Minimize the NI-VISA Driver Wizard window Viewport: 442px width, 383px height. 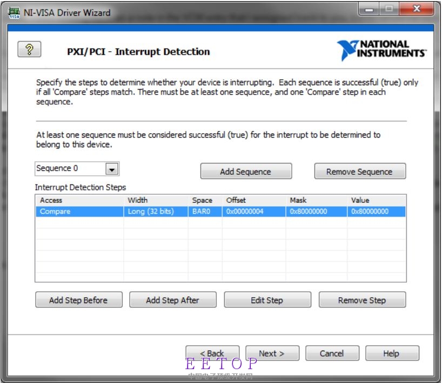(369, 9)
